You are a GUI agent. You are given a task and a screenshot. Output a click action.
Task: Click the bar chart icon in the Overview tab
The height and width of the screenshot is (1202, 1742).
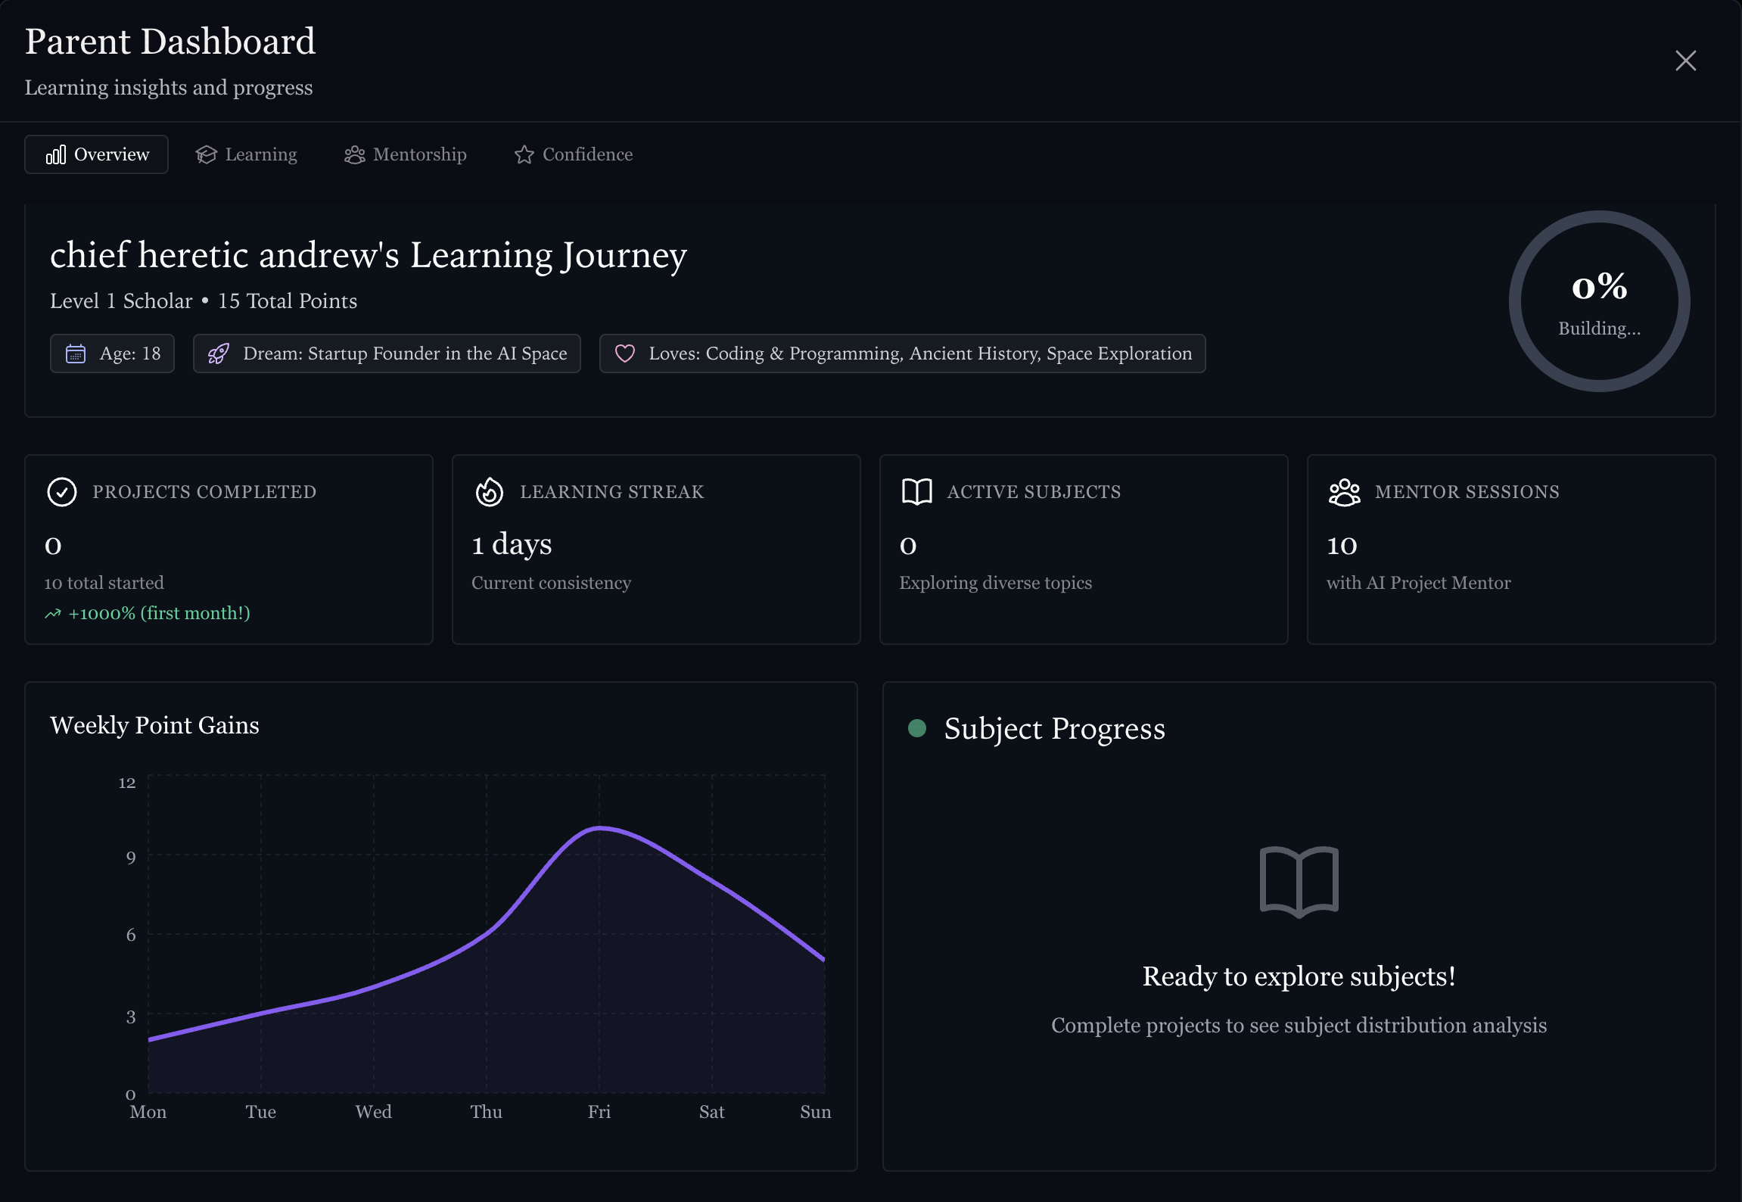click(x=57, y=154)
